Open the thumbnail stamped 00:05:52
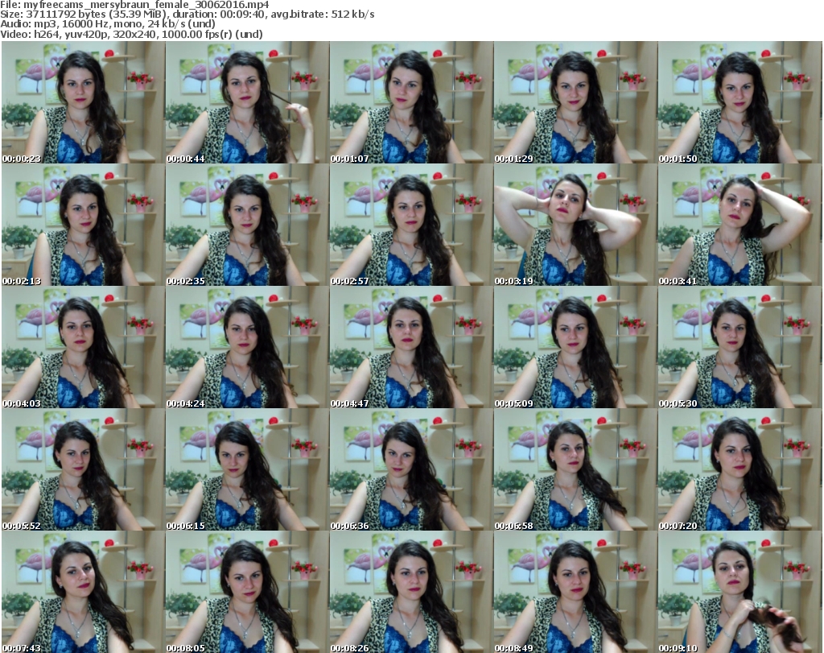The width and height of the screenshot is (824, 653). (83, 469)
